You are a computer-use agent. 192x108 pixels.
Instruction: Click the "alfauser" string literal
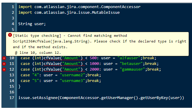129,58
